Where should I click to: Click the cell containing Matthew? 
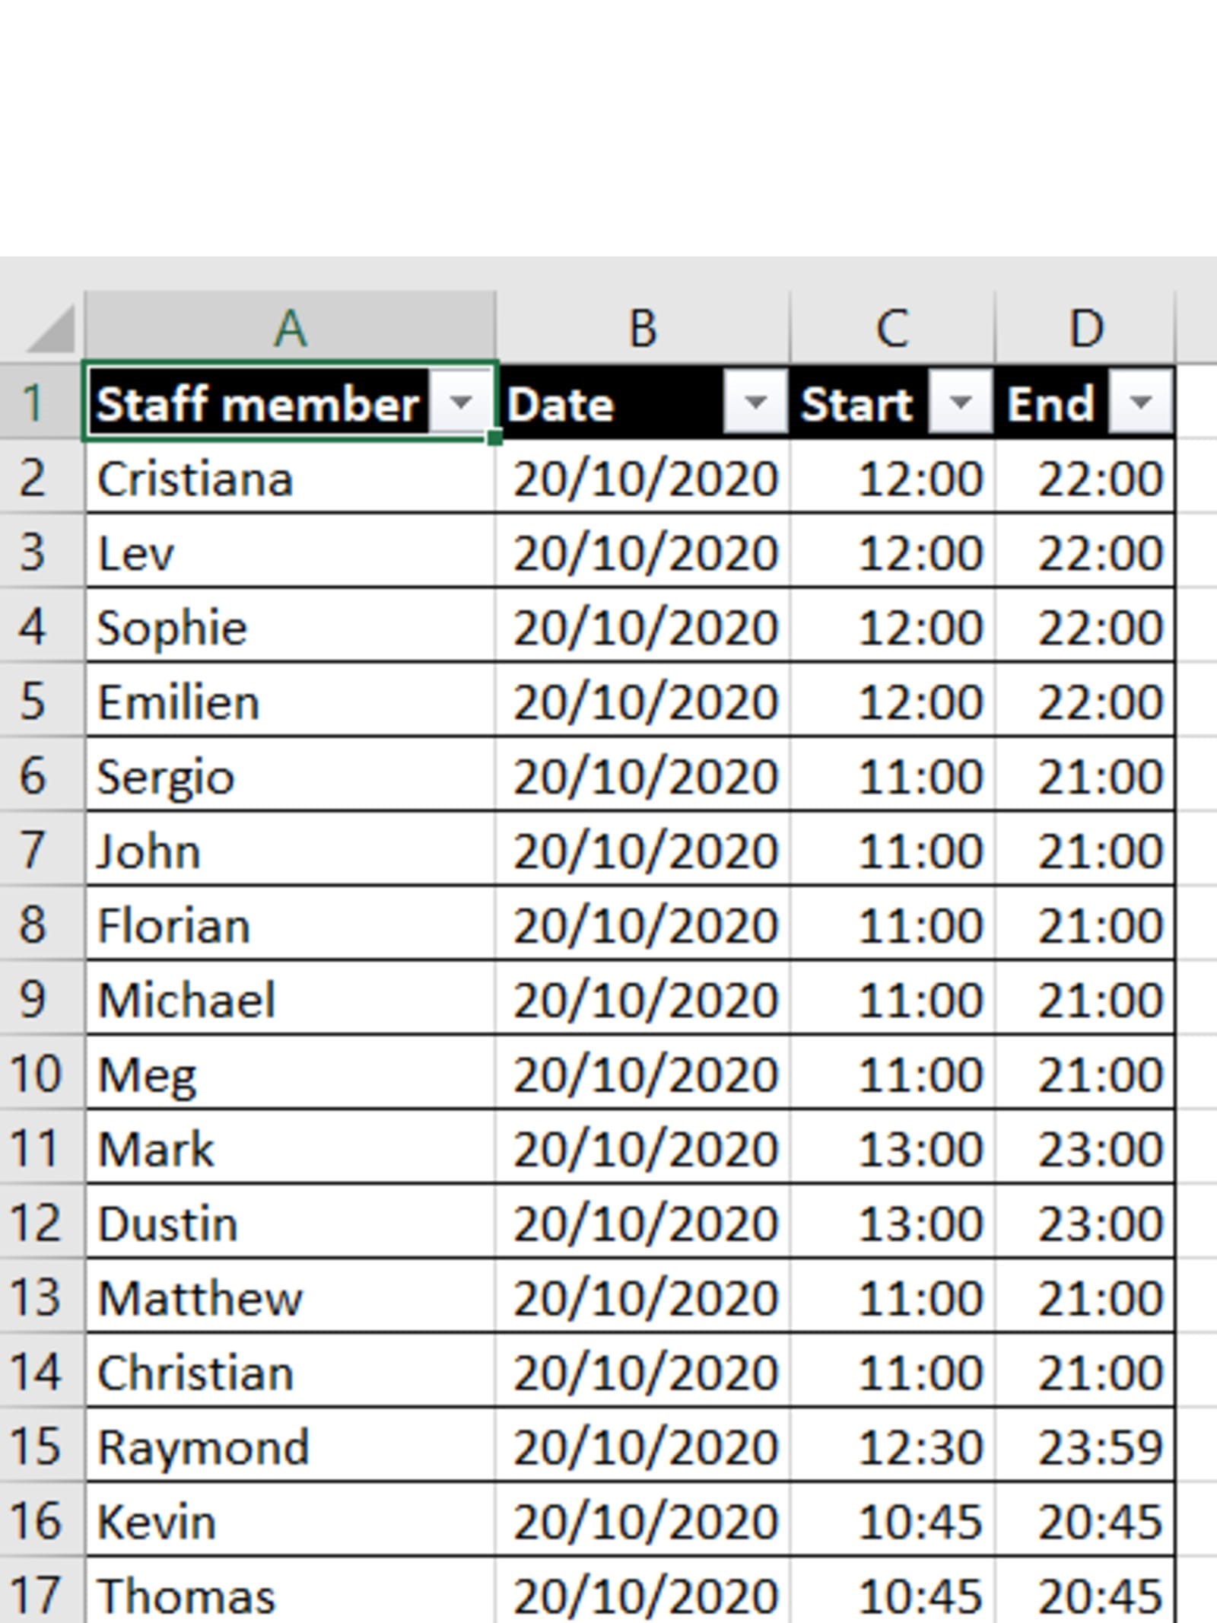tap(289, 1297)
